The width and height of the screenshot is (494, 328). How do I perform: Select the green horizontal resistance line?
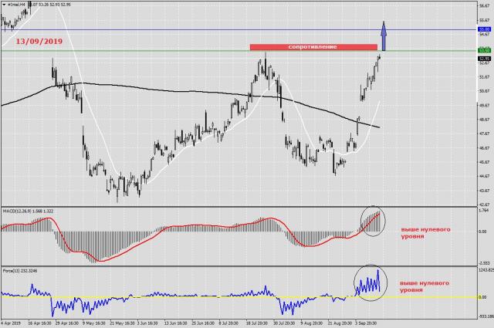pyautogui.click(x=154, y=51)
